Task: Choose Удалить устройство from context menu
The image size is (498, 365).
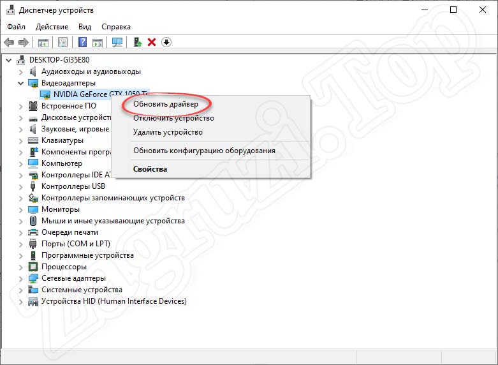Action: click(x=168, y=132)
